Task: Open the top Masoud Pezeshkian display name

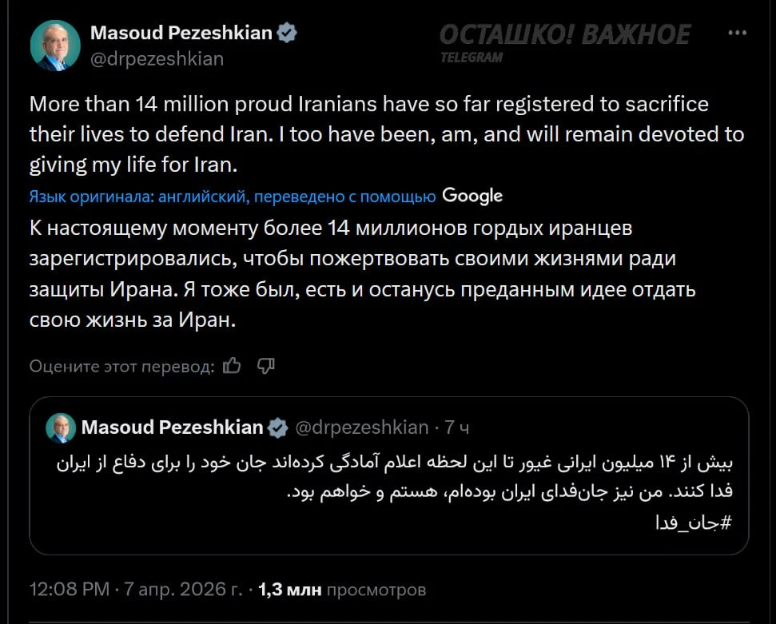Action: 181,34
